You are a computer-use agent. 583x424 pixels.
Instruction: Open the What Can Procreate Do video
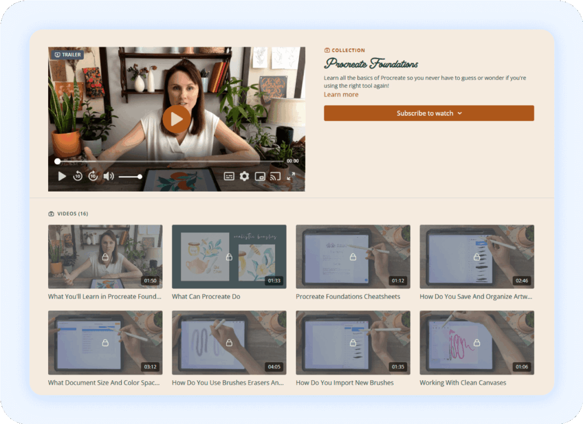pyautogui.click(x=229, y=257)
